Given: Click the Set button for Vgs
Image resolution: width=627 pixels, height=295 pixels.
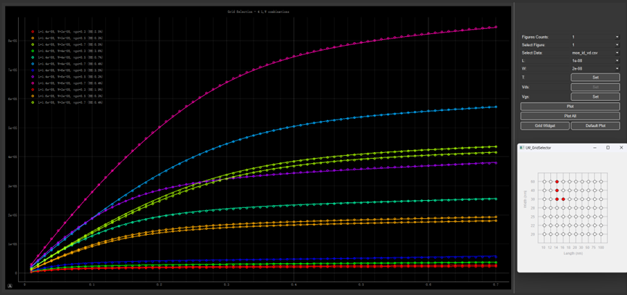Looking at the screenshot, I should [x=595, y=96].
